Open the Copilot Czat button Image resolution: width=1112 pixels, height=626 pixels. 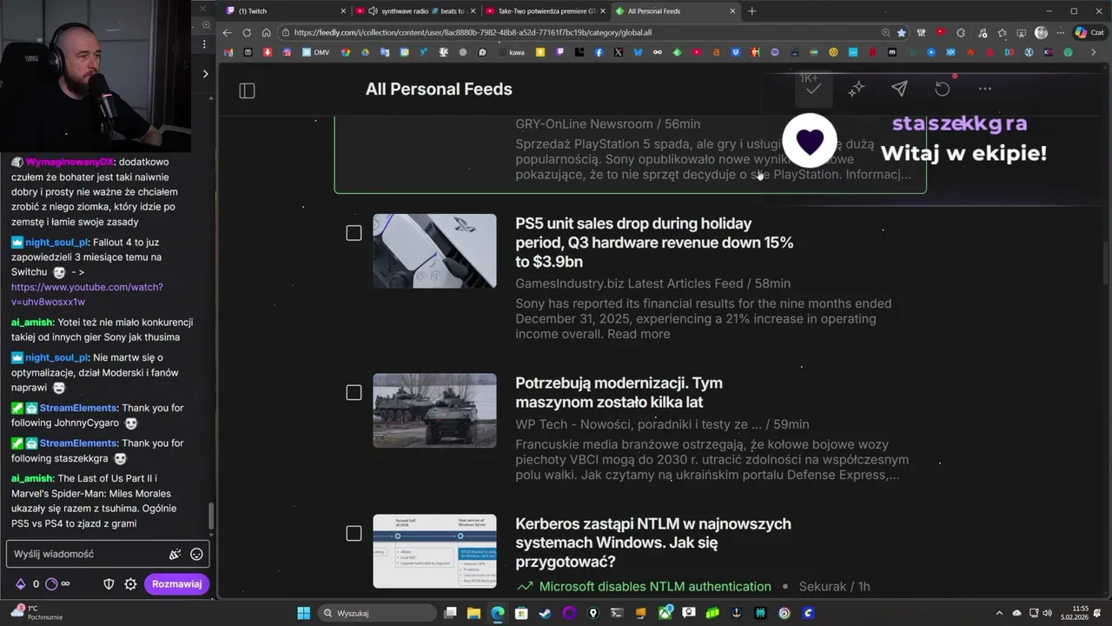pos(1092,33)
